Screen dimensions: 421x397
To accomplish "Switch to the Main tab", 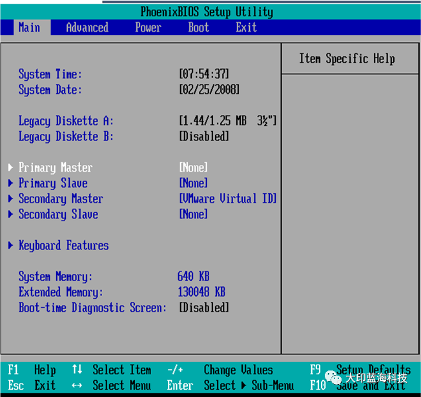I will 32,27.
